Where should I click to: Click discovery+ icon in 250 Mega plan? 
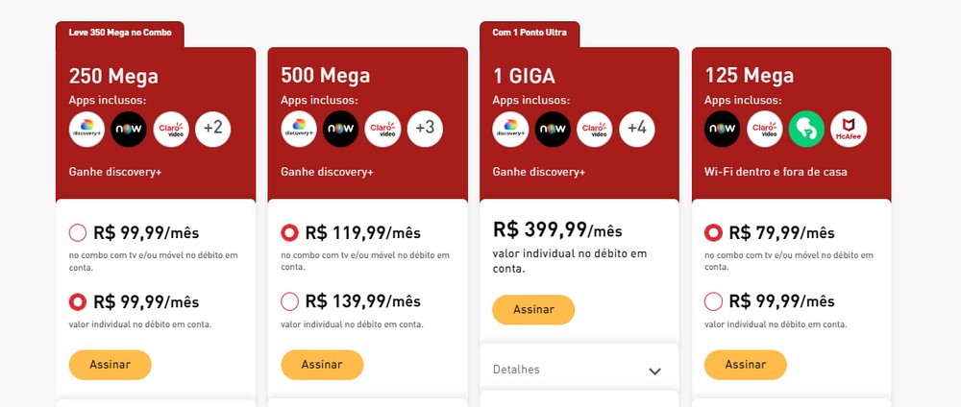point(86,129)
